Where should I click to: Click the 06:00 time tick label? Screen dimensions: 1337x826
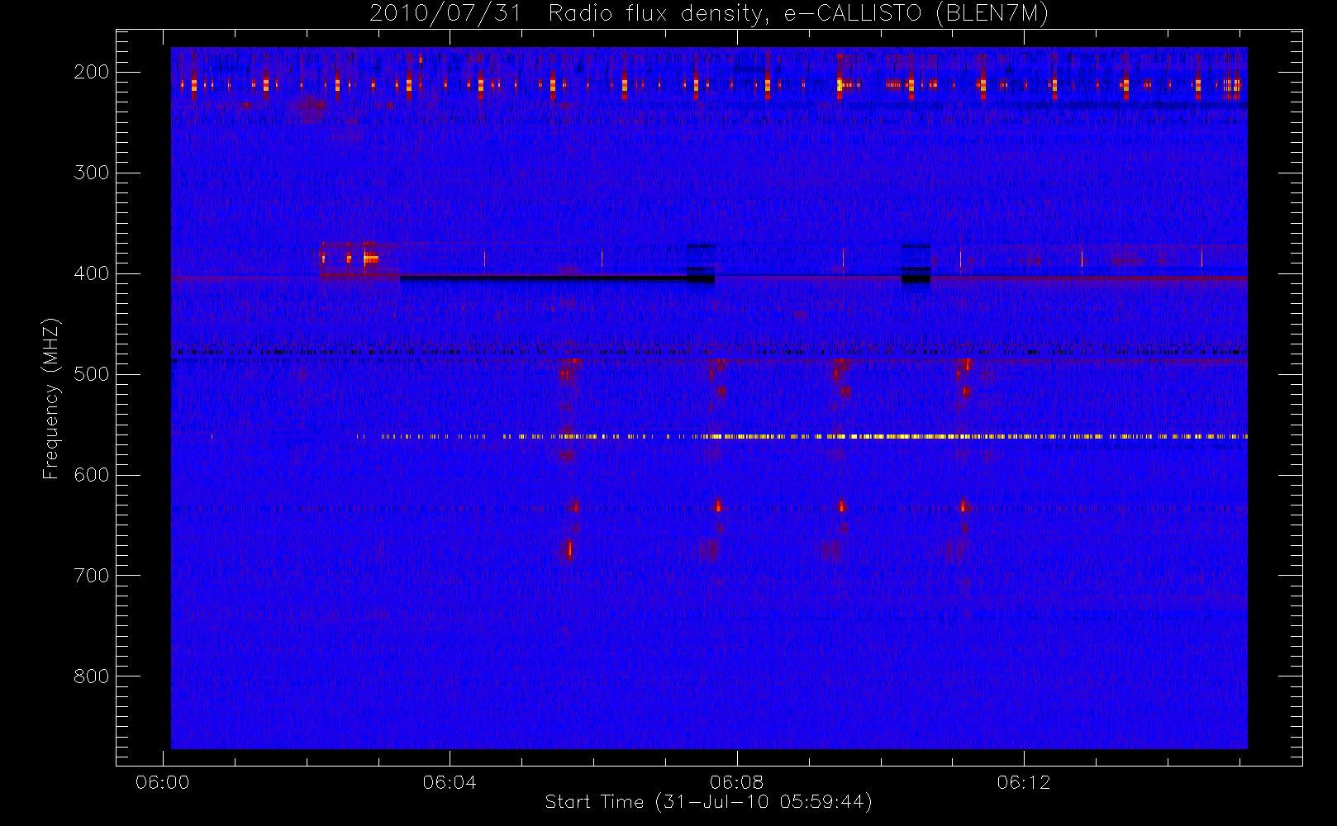163,782
